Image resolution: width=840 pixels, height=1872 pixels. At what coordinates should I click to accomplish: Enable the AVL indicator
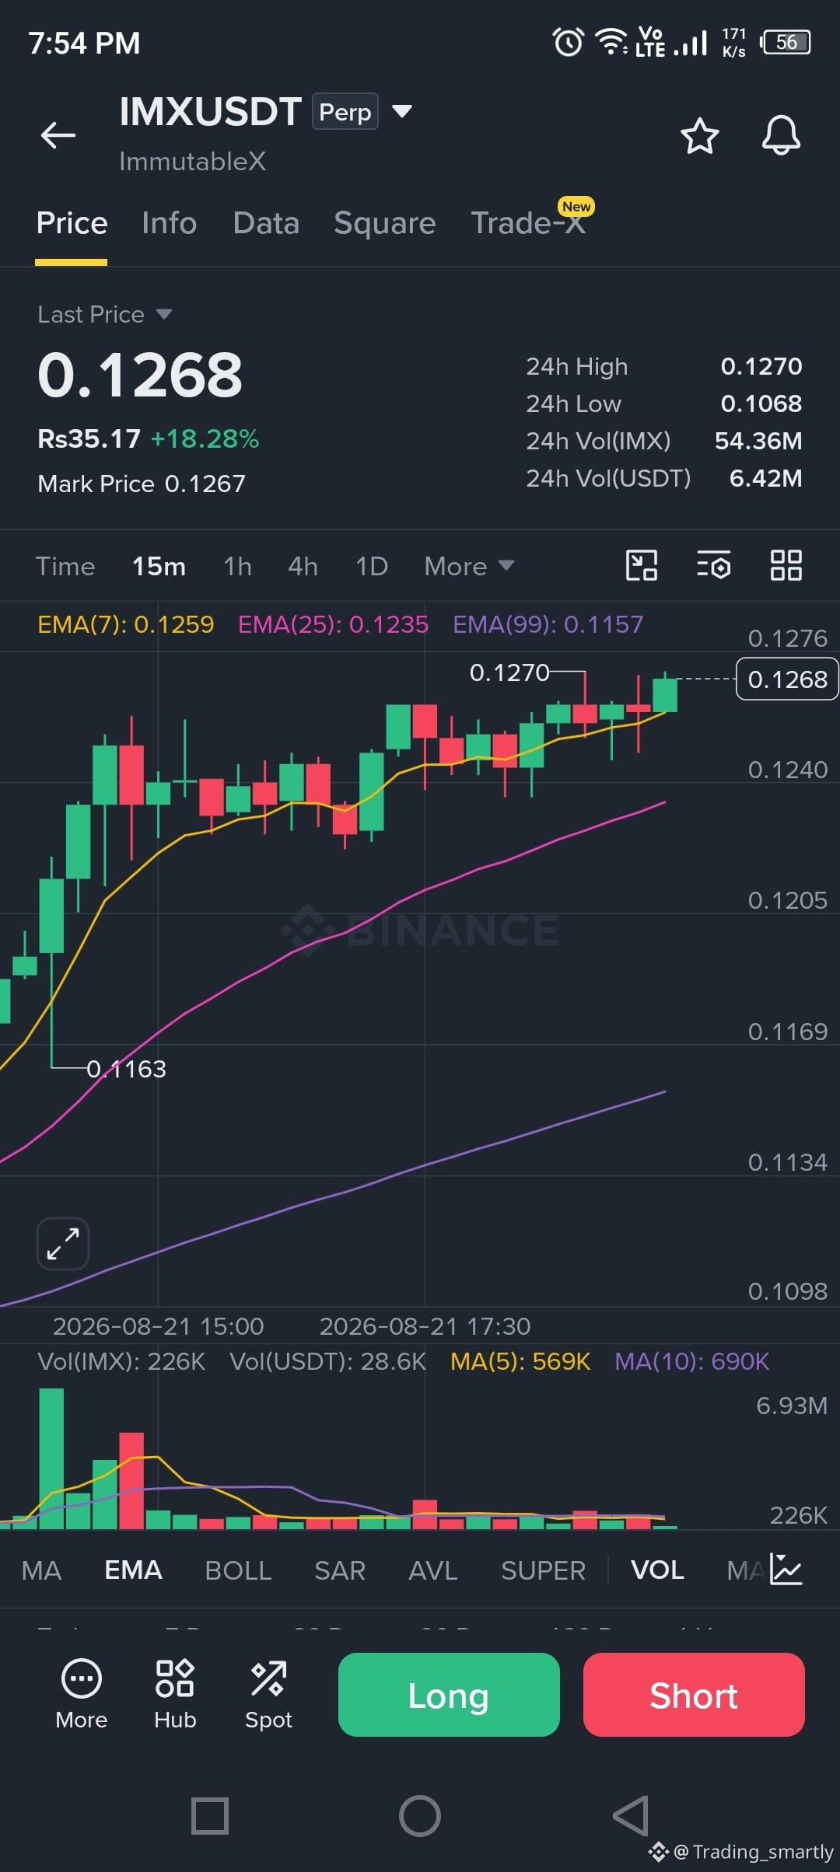[433, 1570]
